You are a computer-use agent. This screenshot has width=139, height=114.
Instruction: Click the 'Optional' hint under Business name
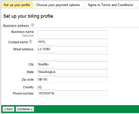coord(28,36)
